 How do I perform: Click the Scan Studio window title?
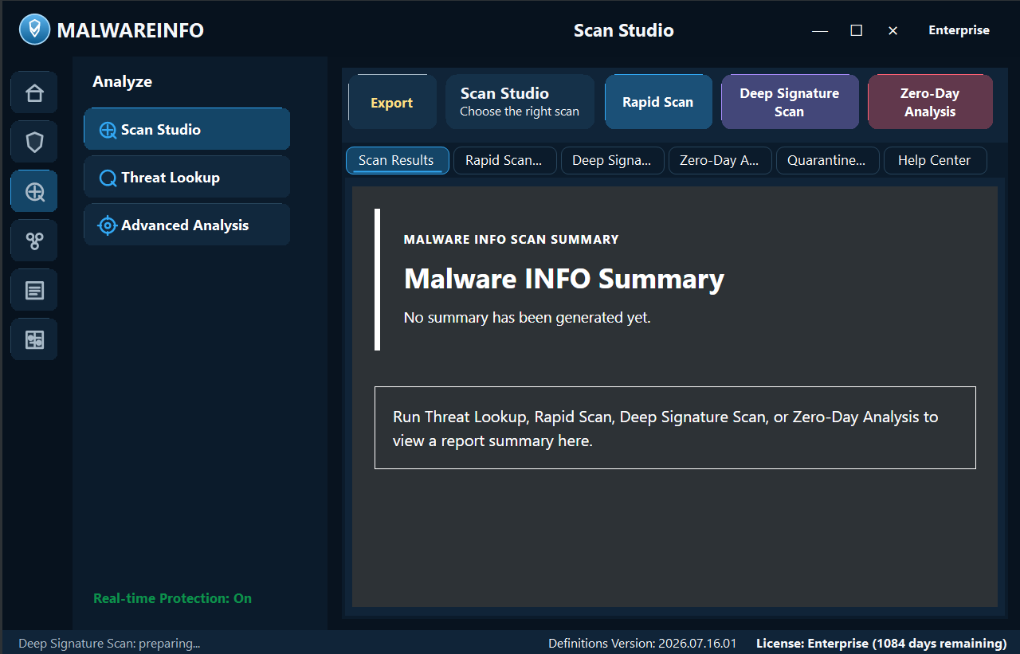624,30
